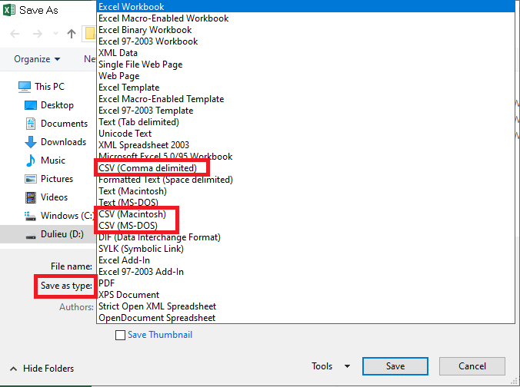
Task: Go back with the left arrow
Action: tap(15, 34)
